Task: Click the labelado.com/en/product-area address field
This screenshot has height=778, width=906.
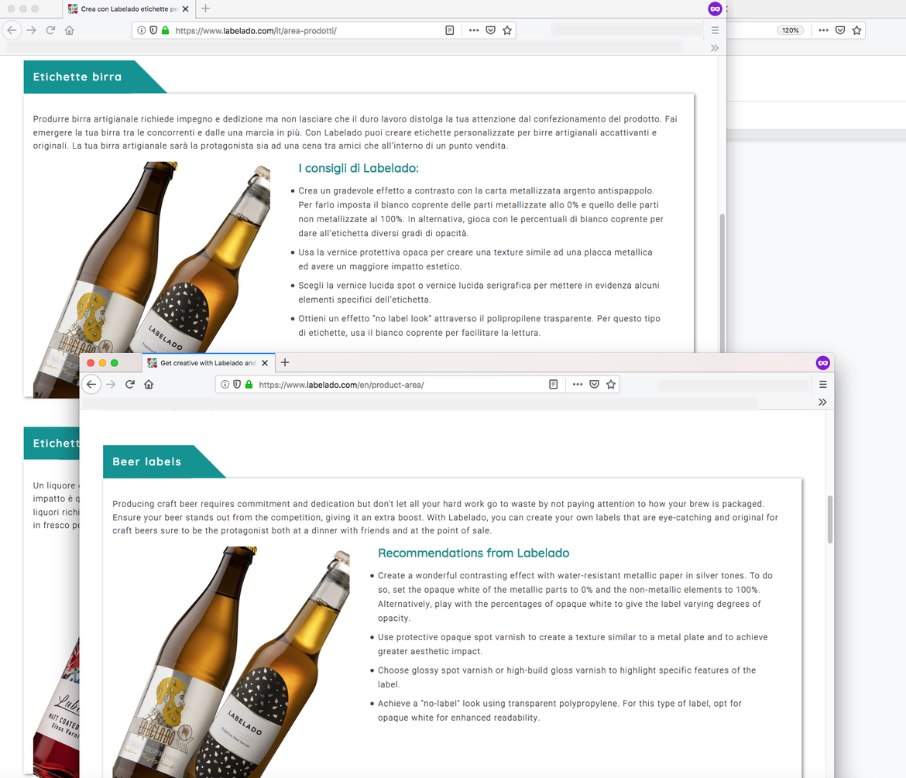Action: 387,385
